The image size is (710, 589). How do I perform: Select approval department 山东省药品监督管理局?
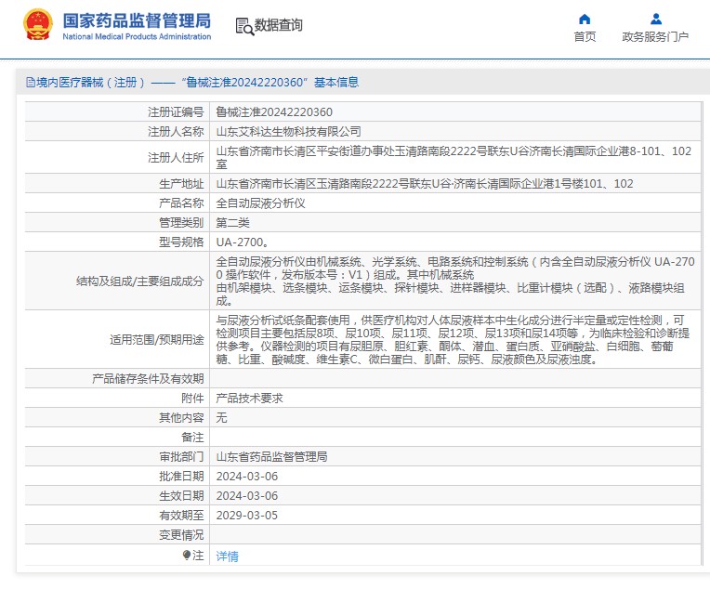[271, 456]
